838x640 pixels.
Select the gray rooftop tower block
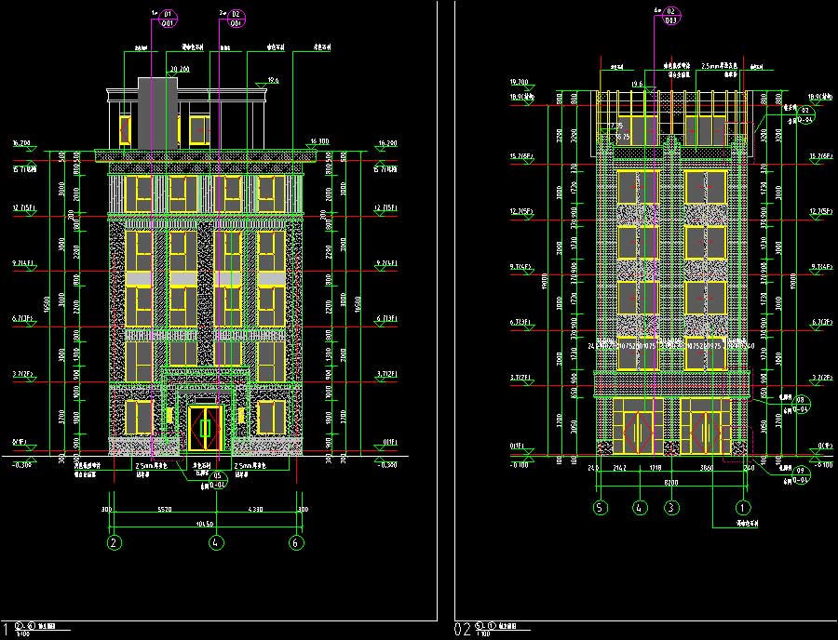coord(157,113)
